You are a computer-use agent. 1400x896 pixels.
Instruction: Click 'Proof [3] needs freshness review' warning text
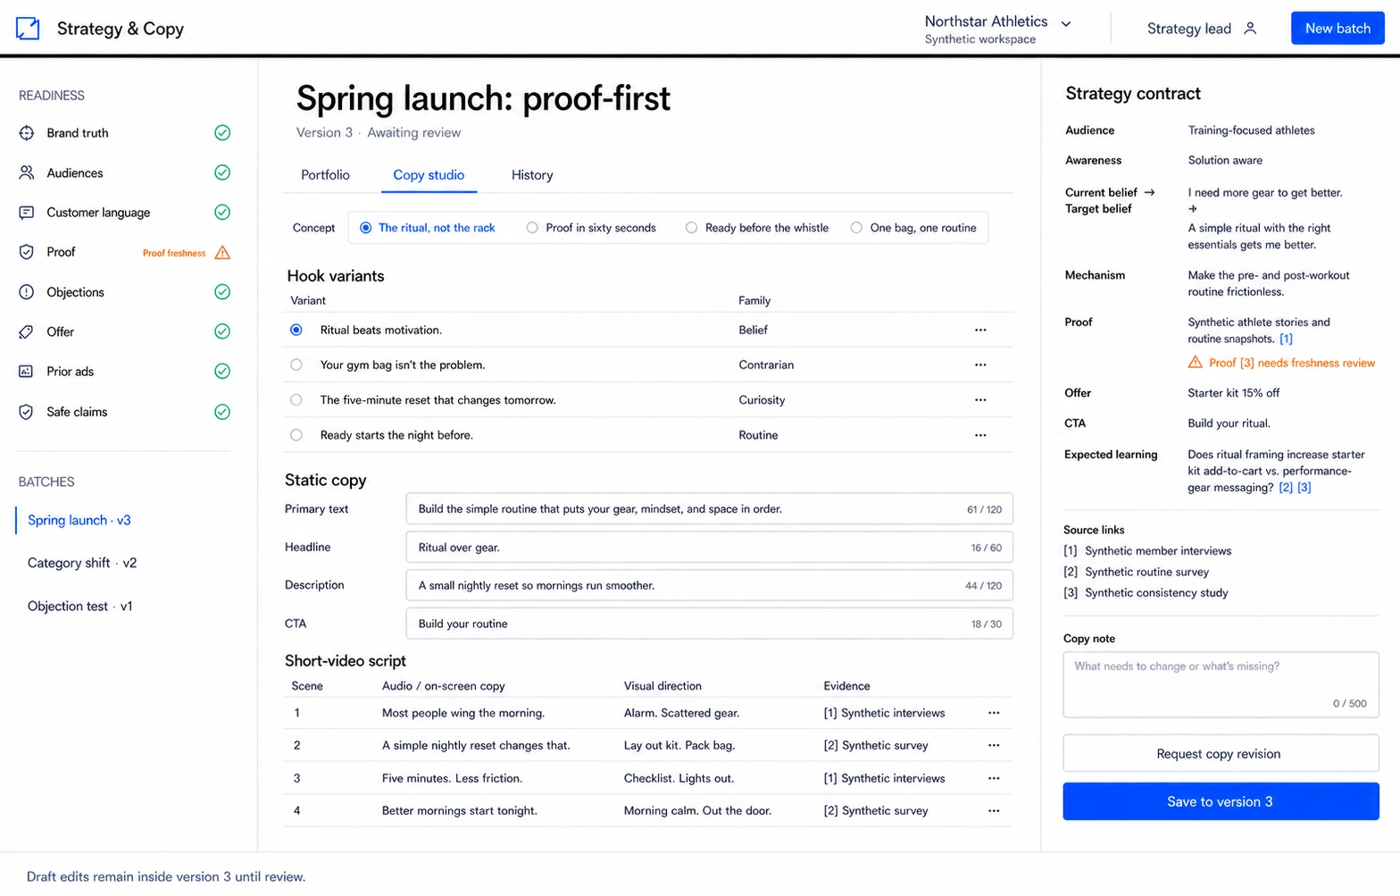click(1292, 363)
